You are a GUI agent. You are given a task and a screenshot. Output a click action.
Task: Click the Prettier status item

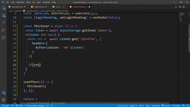(x=176, y=106)
